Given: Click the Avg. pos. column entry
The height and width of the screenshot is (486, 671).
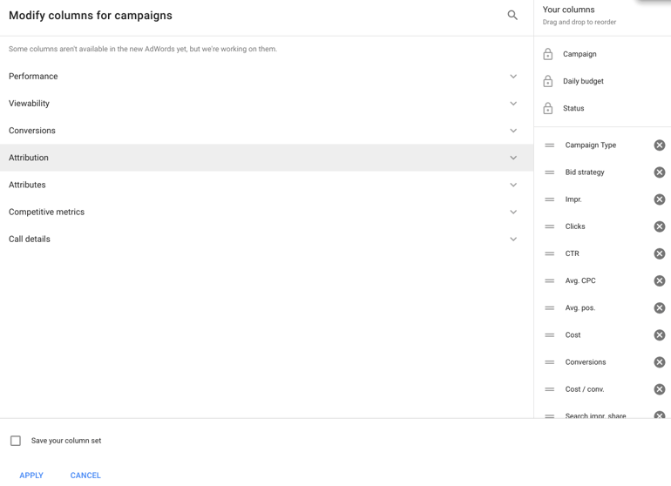Looking at the screenshot, I should click(580, 307).
